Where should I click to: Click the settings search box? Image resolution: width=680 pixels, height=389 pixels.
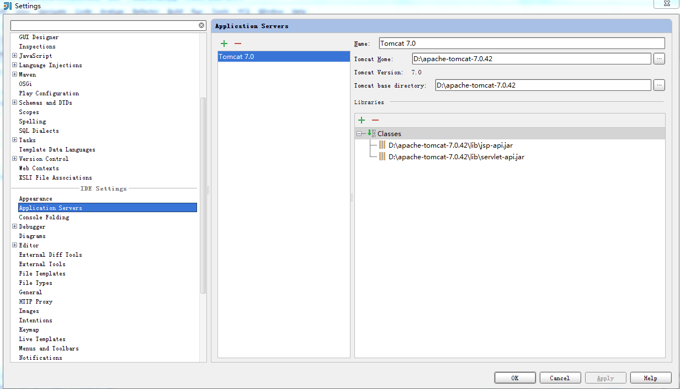pyautogui.click(x=105, y=25)
